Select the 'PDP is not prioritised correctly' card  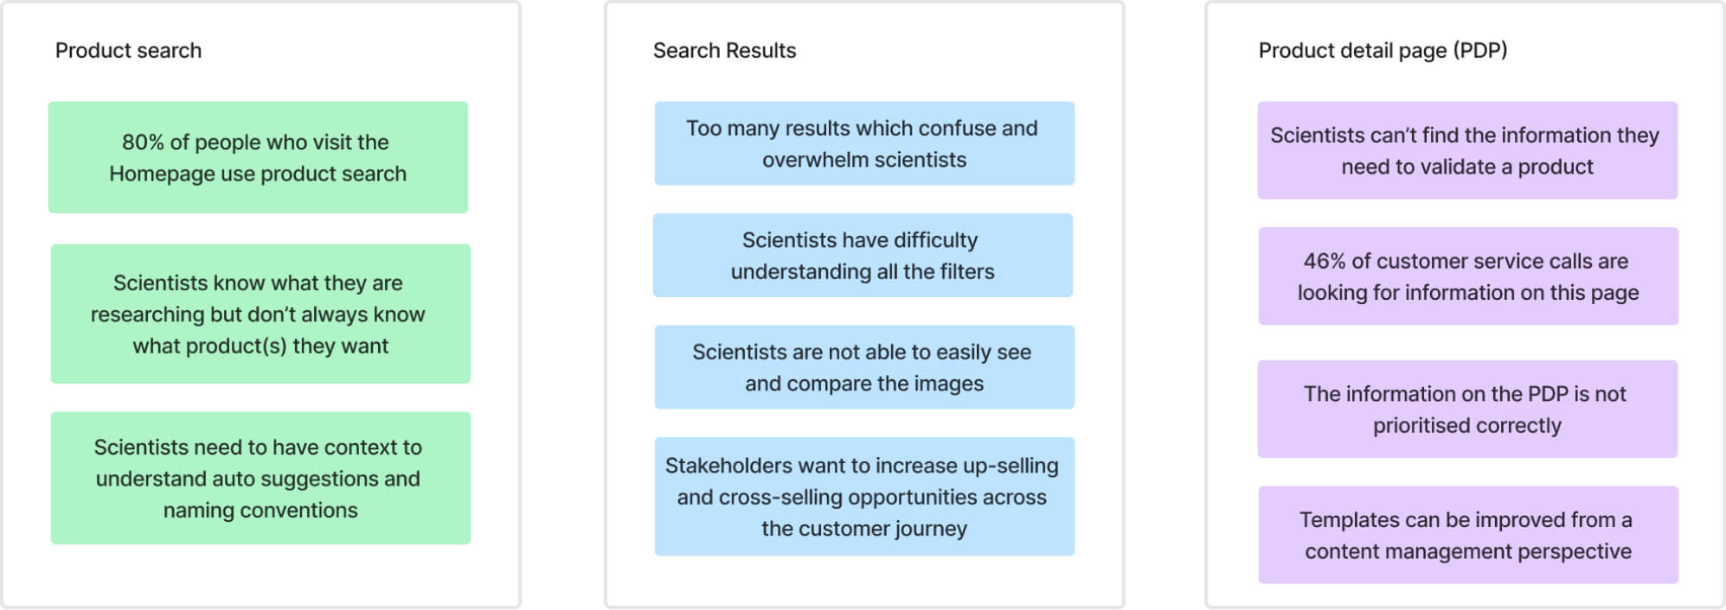point(1467,409)
